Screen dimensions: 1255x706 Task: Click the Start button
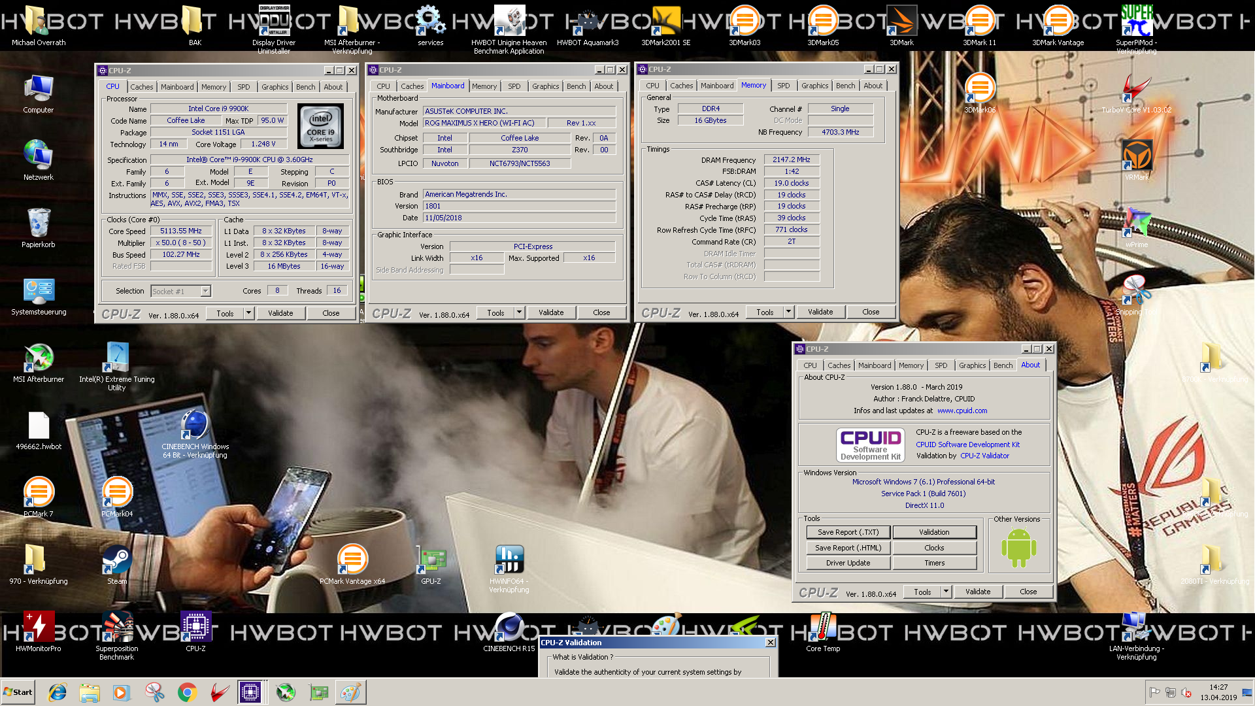click(18, 692)
